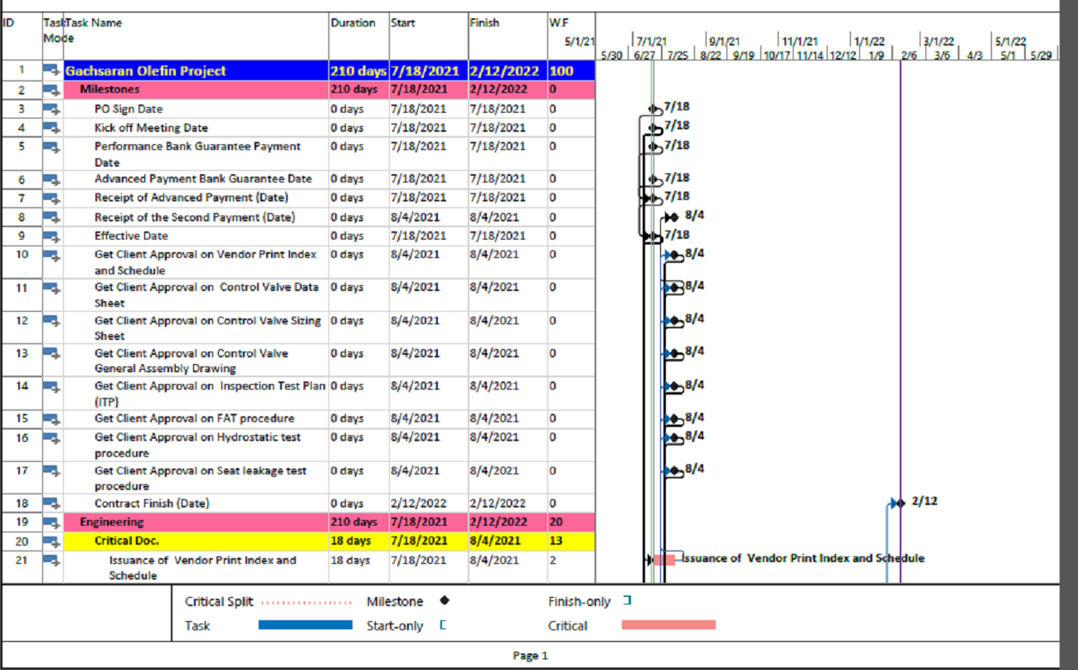
Task: Select the Engineering summary task name
Action: [111, 522]
